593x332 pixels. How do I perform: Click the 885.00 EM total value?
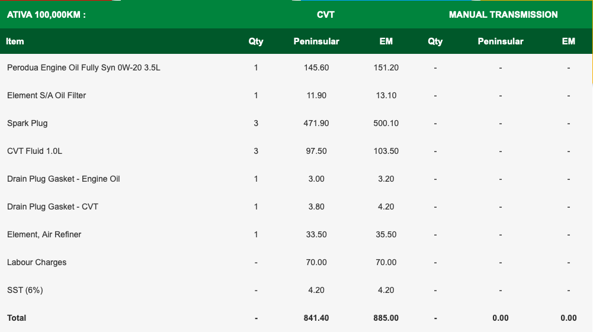pos(386,318)
